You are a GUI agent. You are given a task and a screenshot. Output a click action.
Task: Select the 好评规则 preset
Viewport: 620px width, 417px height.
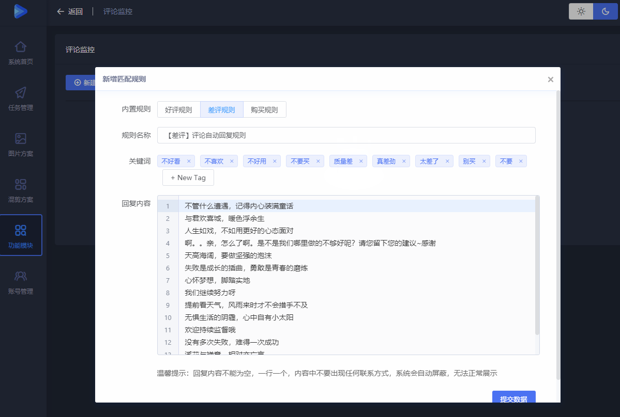(178, 110)
